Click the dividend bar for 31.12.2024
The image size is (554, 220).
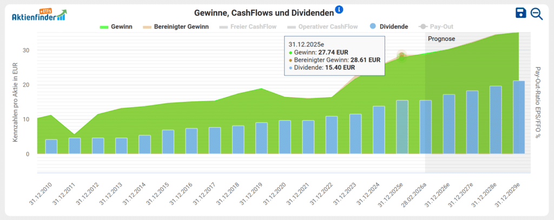[x=379, y=130]
